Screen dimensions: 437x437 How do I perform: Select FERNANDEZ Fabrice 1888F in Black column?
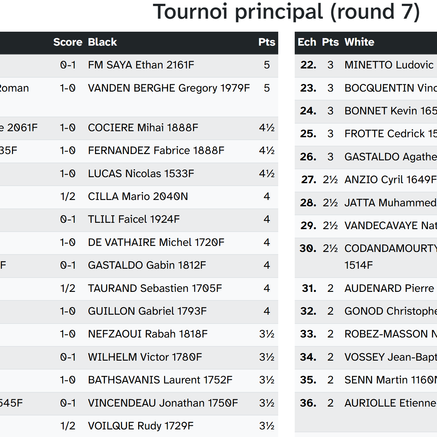click(x=156, y=151)
